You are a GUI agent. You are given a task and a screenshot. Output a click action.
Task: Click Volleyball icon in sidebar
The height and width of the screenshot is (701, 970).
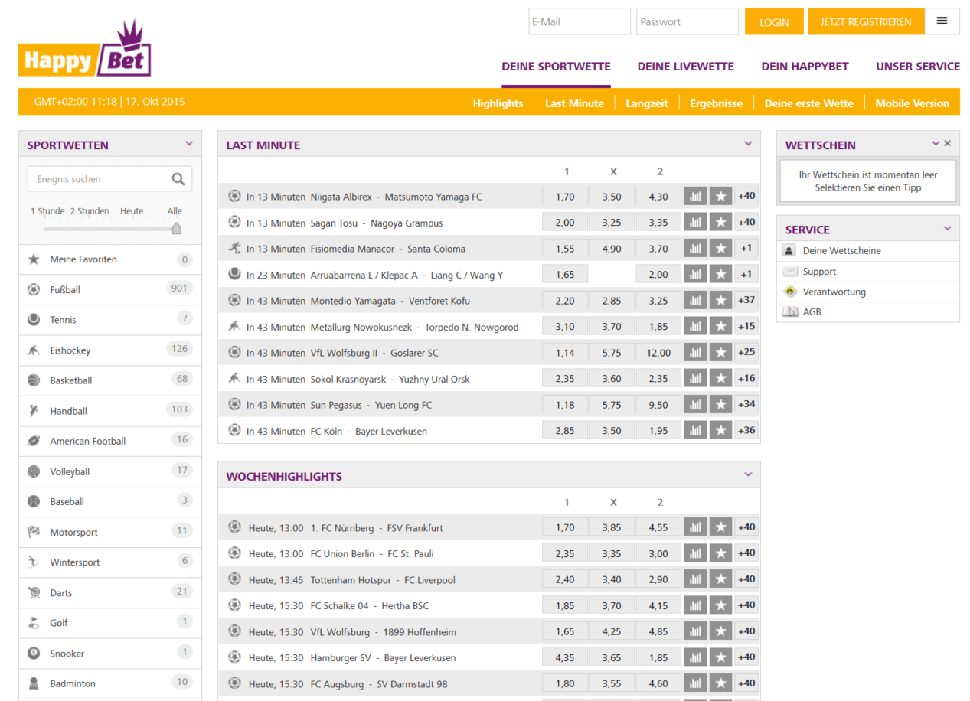tap(34, 471)
